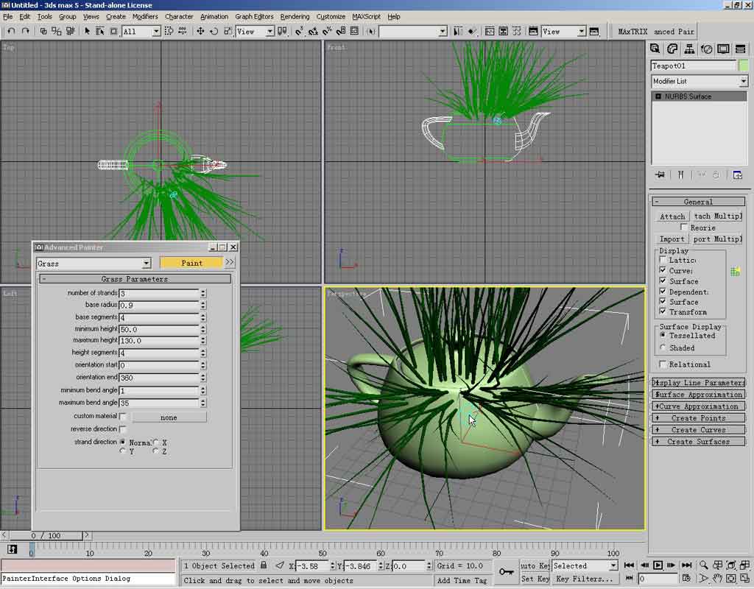Enable the Lattice display checkbox

tap(663, 260)
